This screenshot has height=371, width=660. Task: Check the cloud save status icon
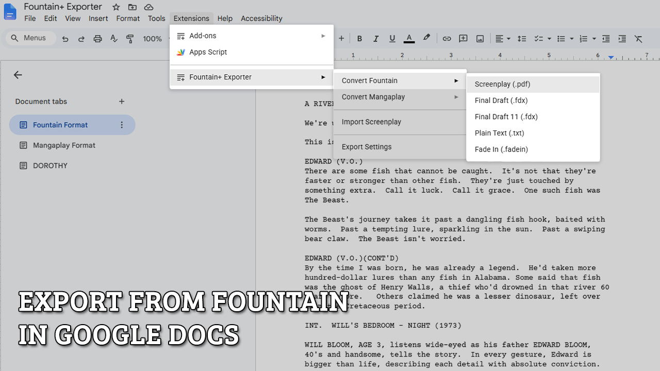click(x=148, y=7)
